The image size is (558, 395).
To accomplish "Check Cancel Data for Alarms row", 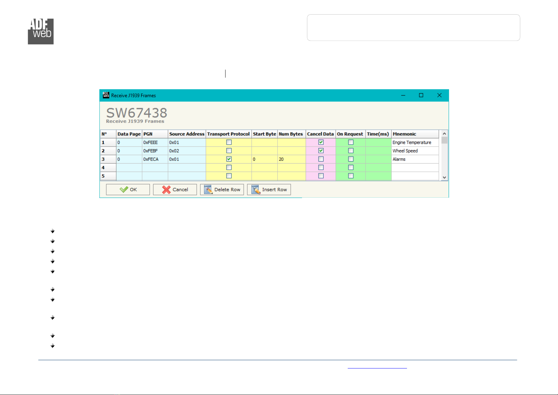I will point(321,159).
